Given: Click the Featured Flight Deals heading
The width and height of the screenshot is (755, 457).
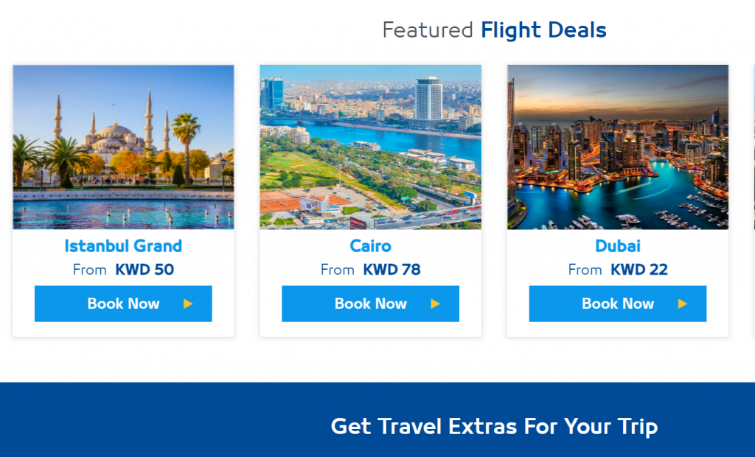Looking at the screenshot, I should tap(494, 30).
